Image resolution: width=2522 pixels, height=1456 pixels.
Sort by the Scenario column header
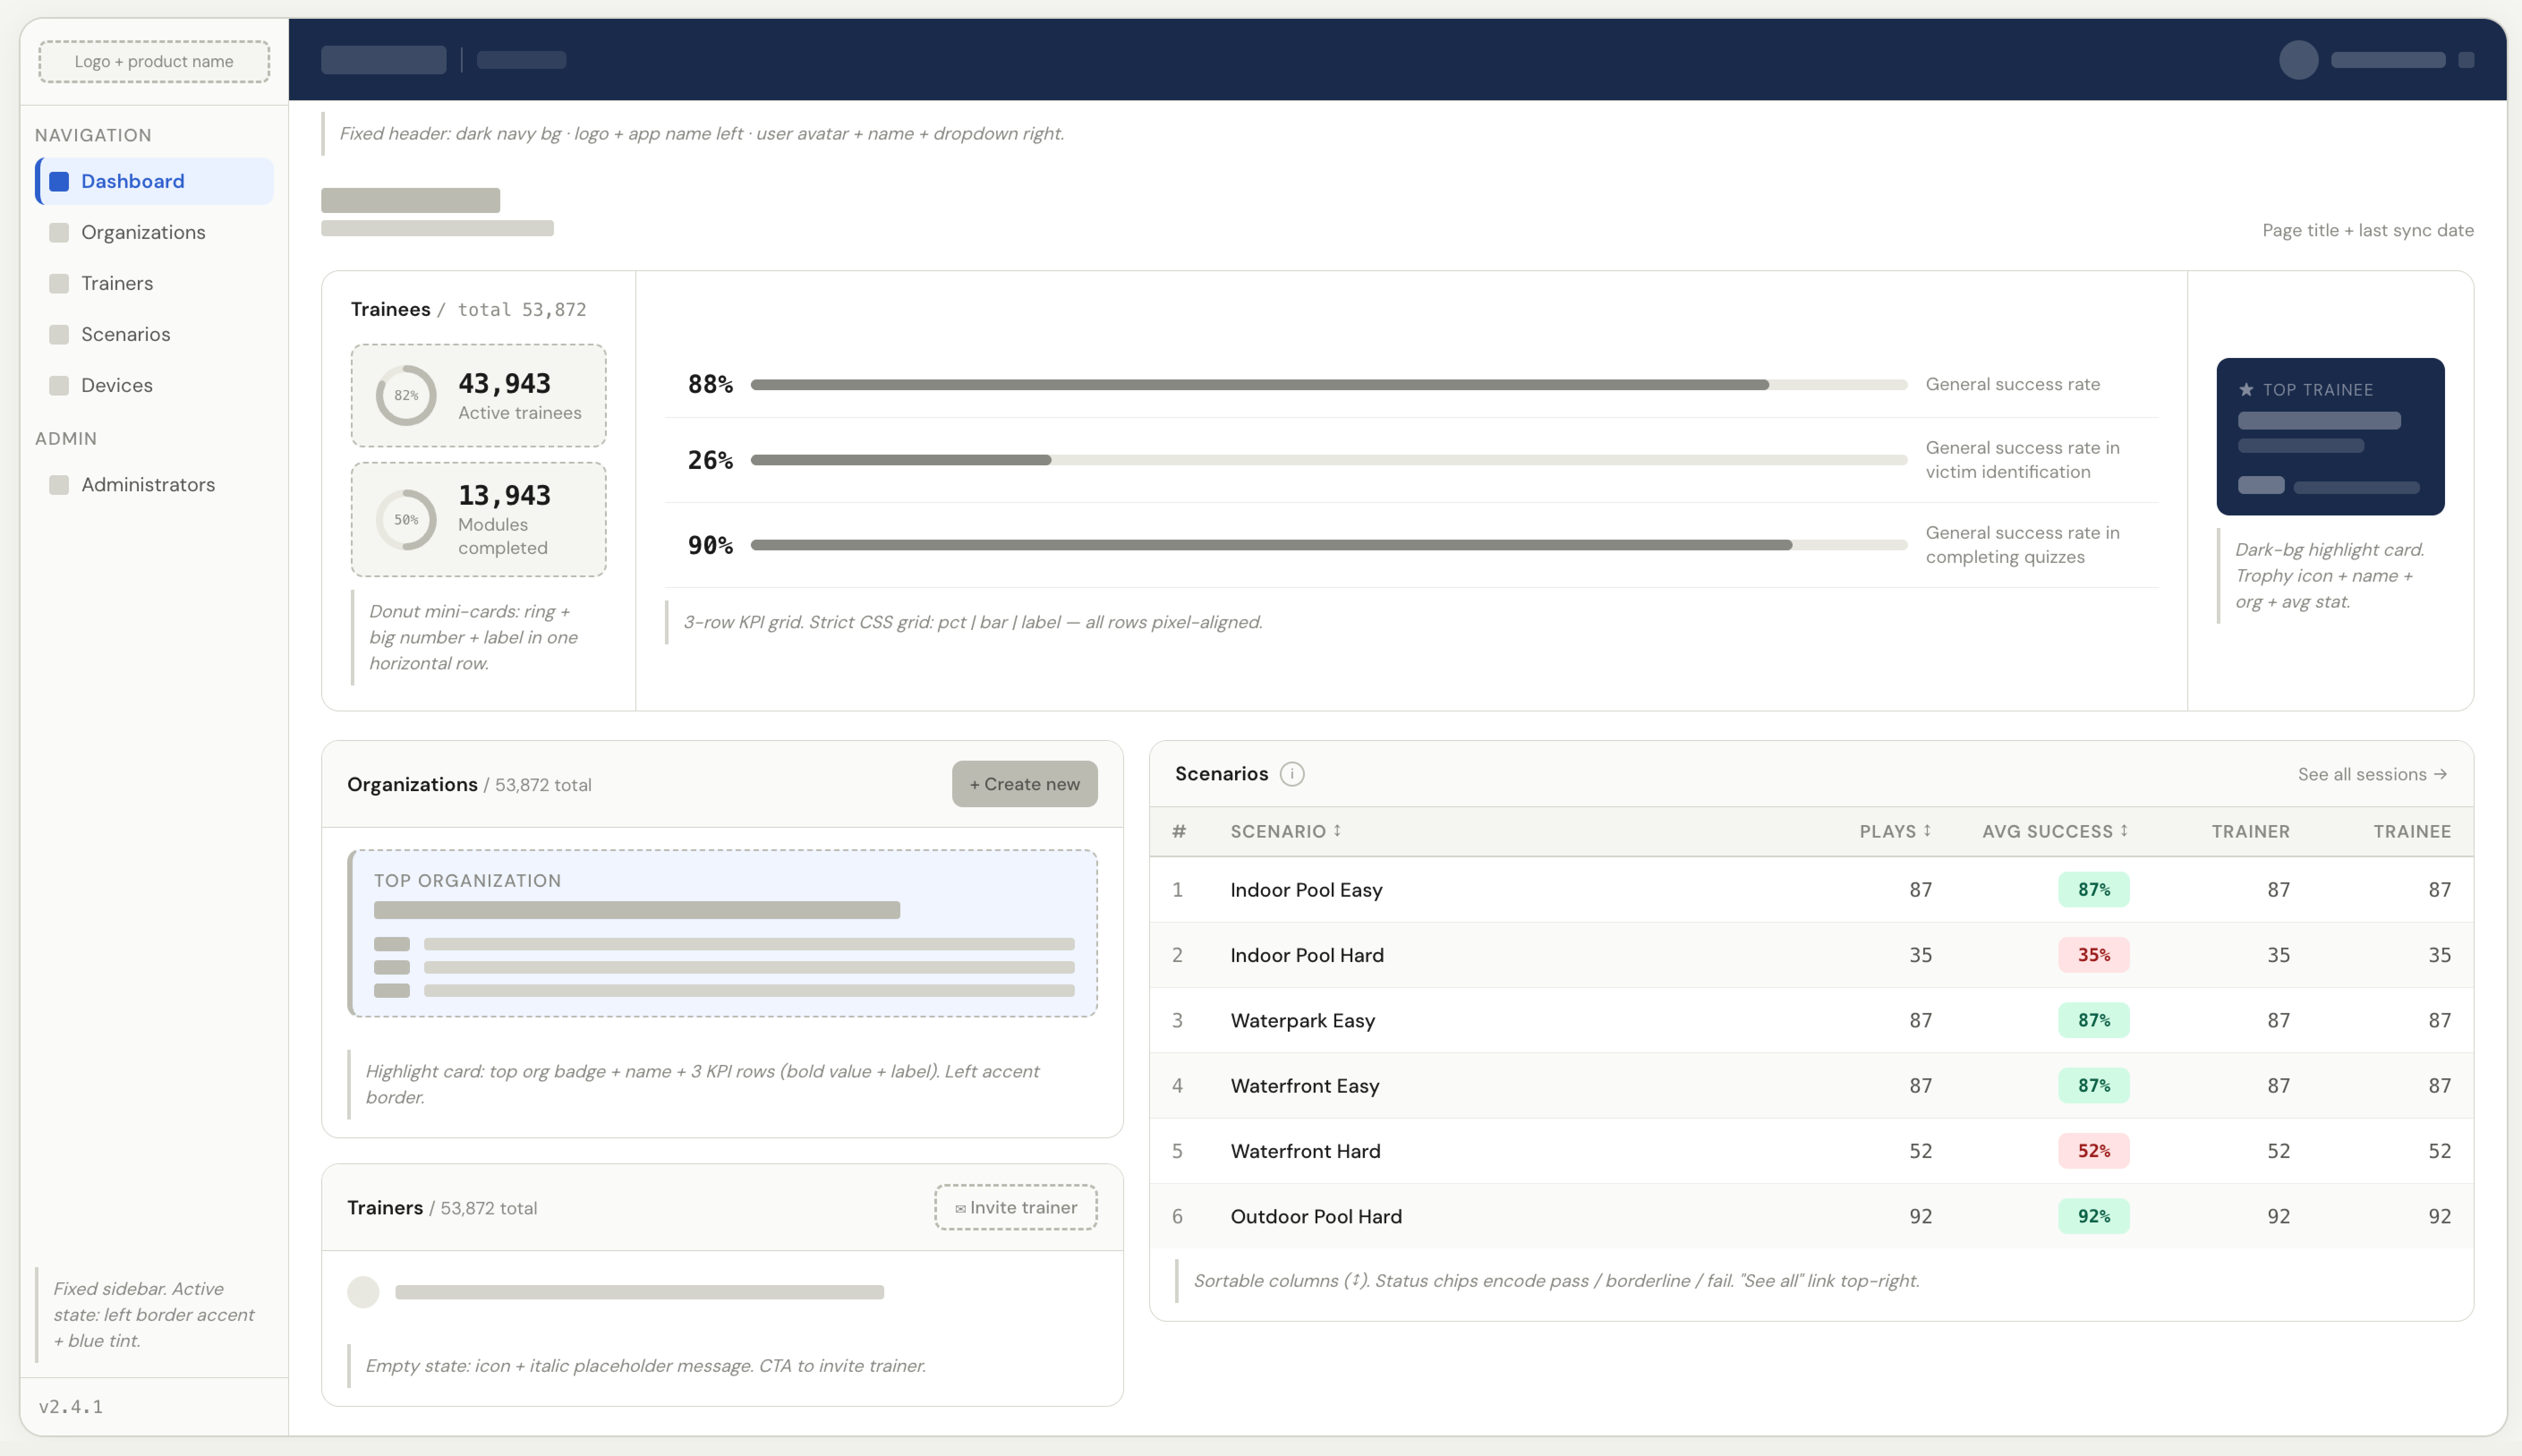tap(1286, 831)
